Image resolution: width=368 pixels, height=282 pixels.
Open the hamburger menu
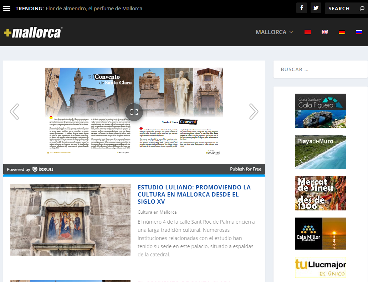[x=7, y=9]
